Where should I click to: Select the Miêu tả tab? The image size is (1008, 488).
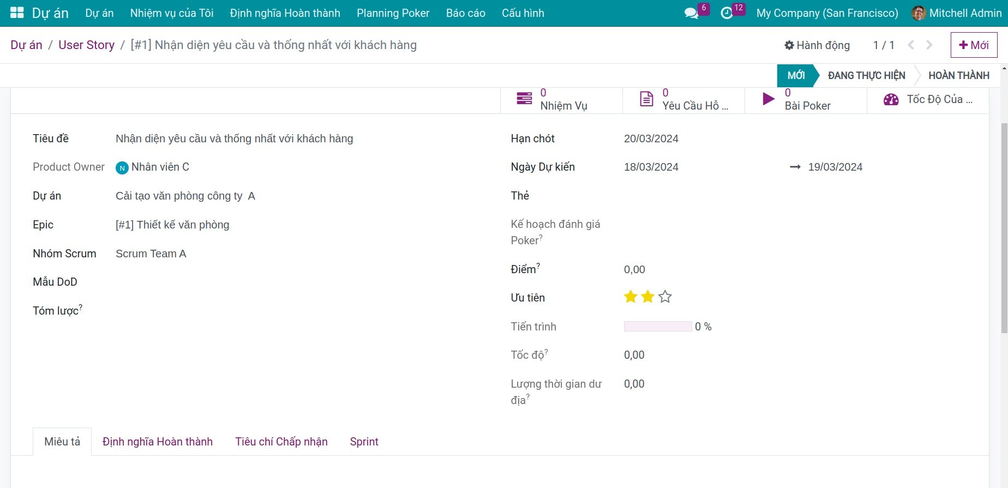62,442
